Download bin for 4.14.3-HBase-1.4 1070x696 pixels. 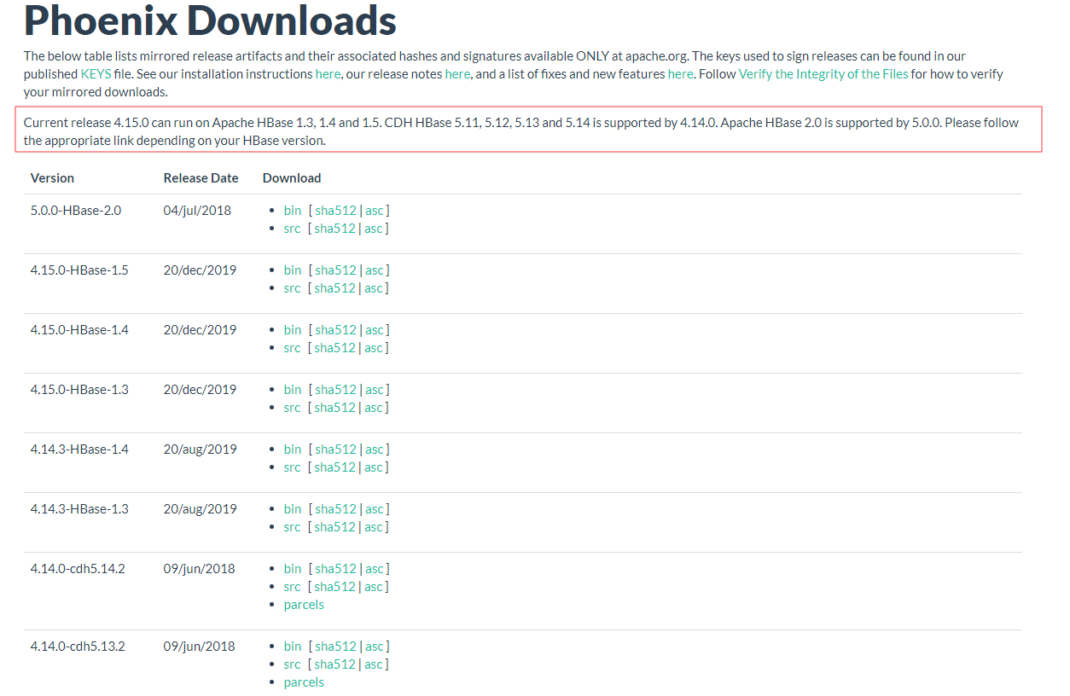[293, 449]
